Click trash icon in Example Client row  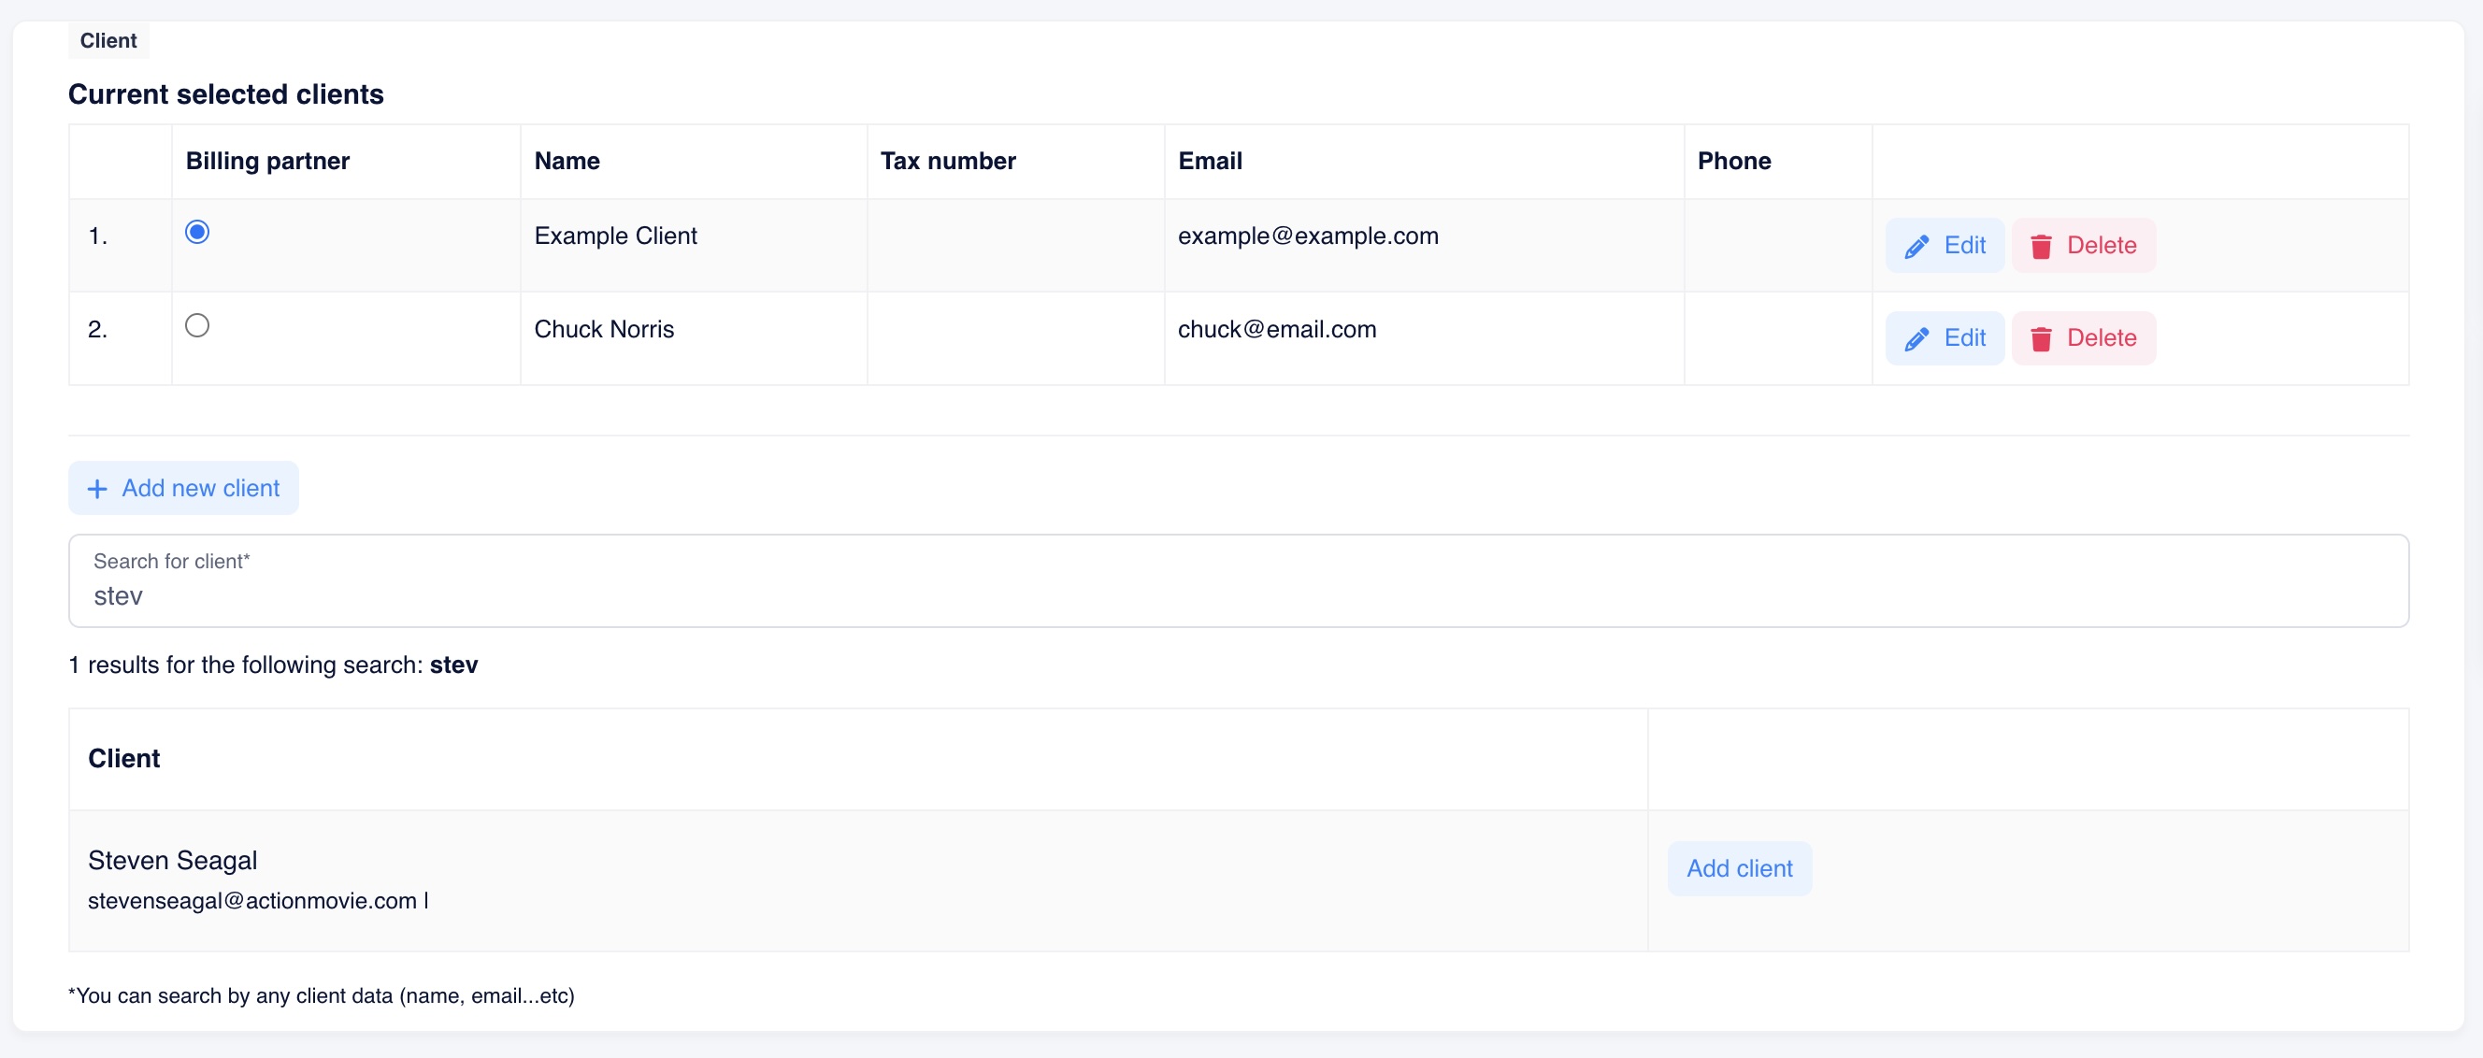tap(2041, 247)
